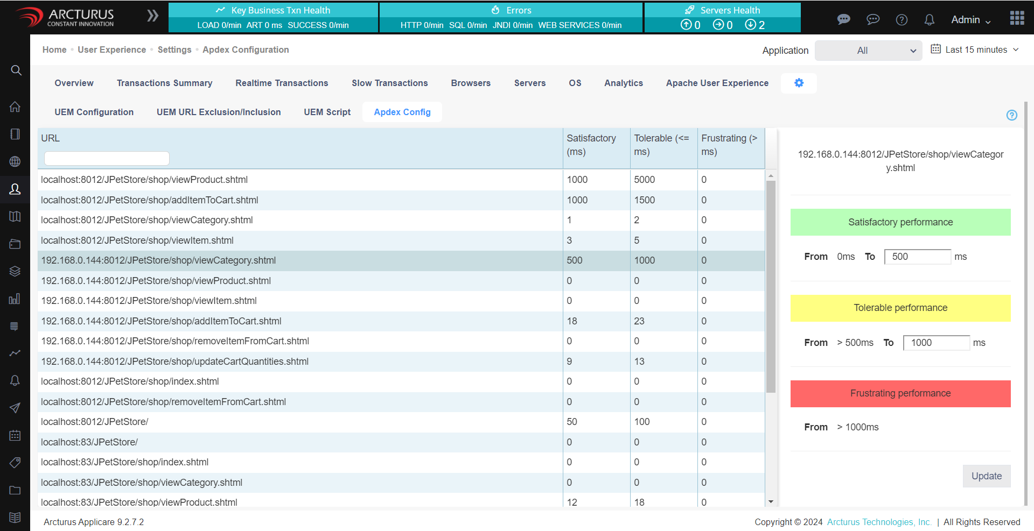Open the Admin account dropdown
Image resolution: width=1034 pixels, height=531 pixels.
pos(969,19)
